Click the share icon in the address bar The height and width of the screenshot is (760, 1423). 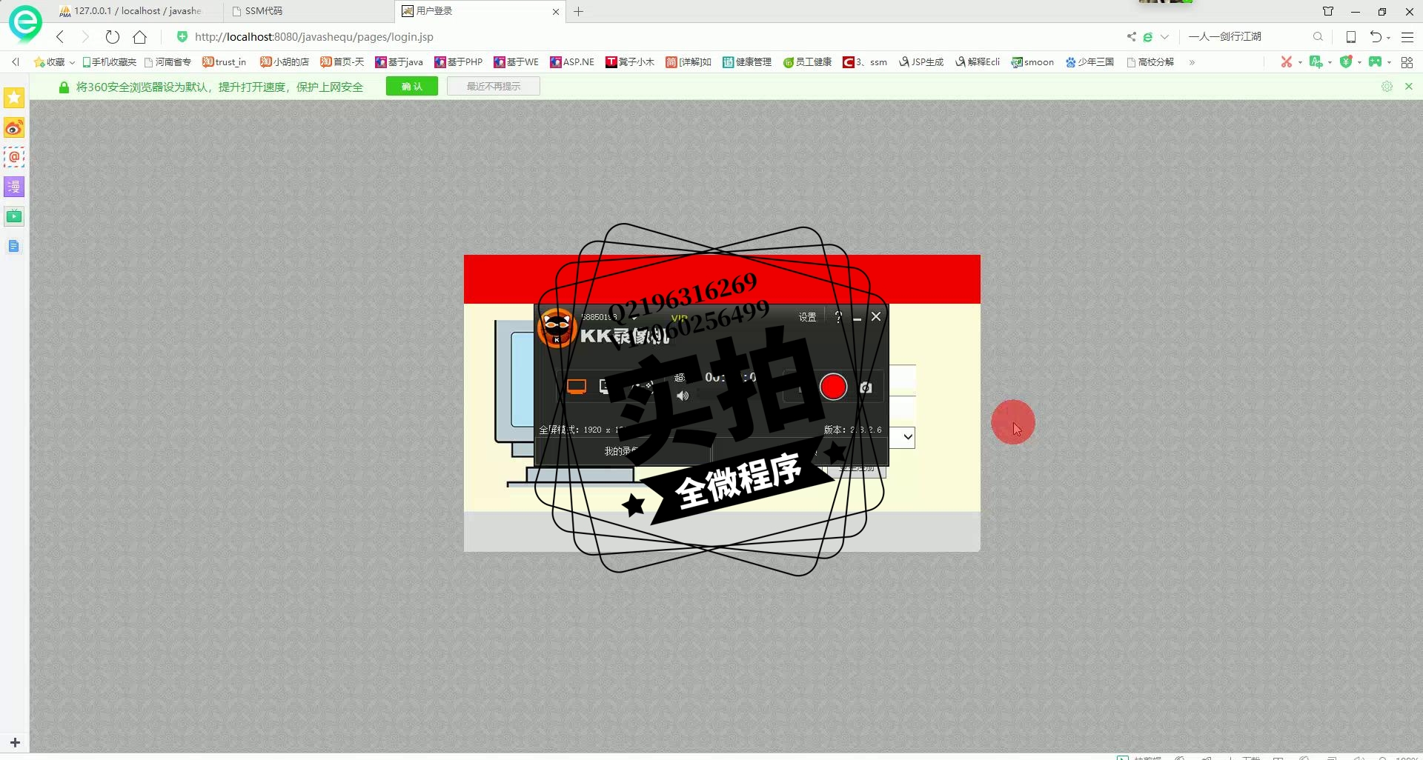click(x=1131, y=36)
